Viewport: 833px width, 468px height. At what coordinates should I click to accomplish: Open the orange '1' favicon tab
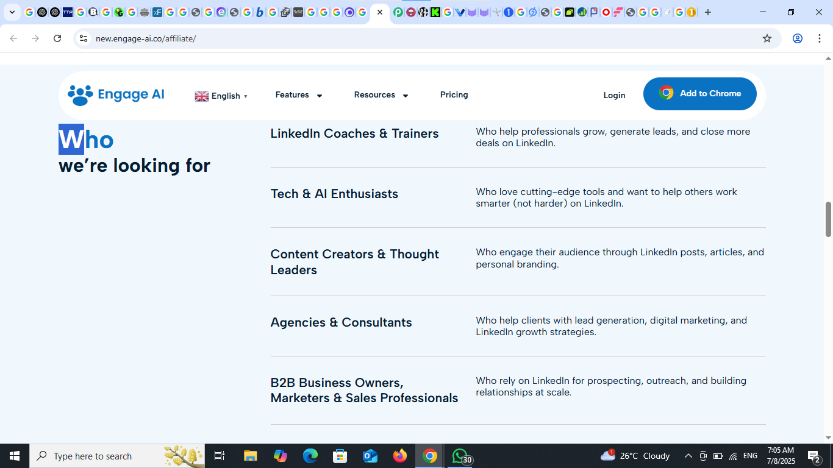pyautogui.click(x=692, y=12)
